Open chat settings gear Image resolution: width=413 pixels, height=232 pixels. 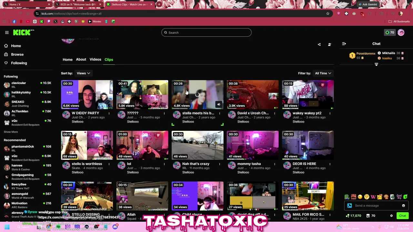[391, 216]
